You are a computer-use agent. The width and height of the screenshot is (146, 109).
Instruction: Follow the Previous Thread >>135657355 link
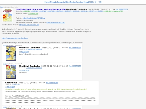[x=33, y=14]
